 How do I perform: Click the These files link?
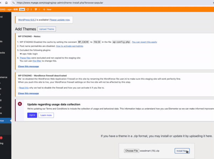(25, 58)
